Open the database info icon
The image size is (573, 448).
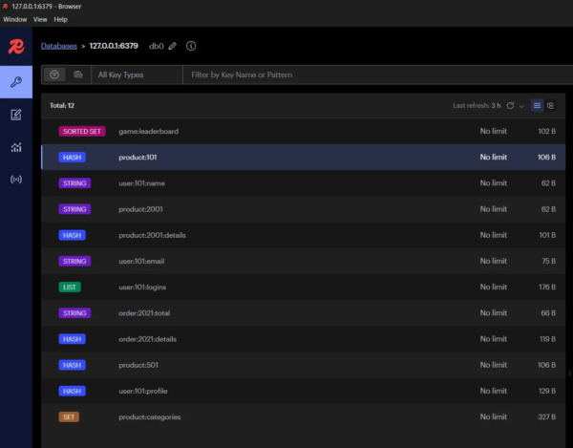[191, 46]
